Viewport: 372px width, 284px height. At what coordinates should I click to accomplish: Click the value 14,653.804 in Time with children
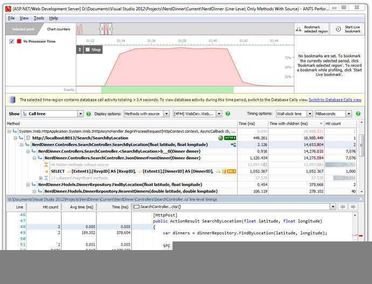click(314, 144)
